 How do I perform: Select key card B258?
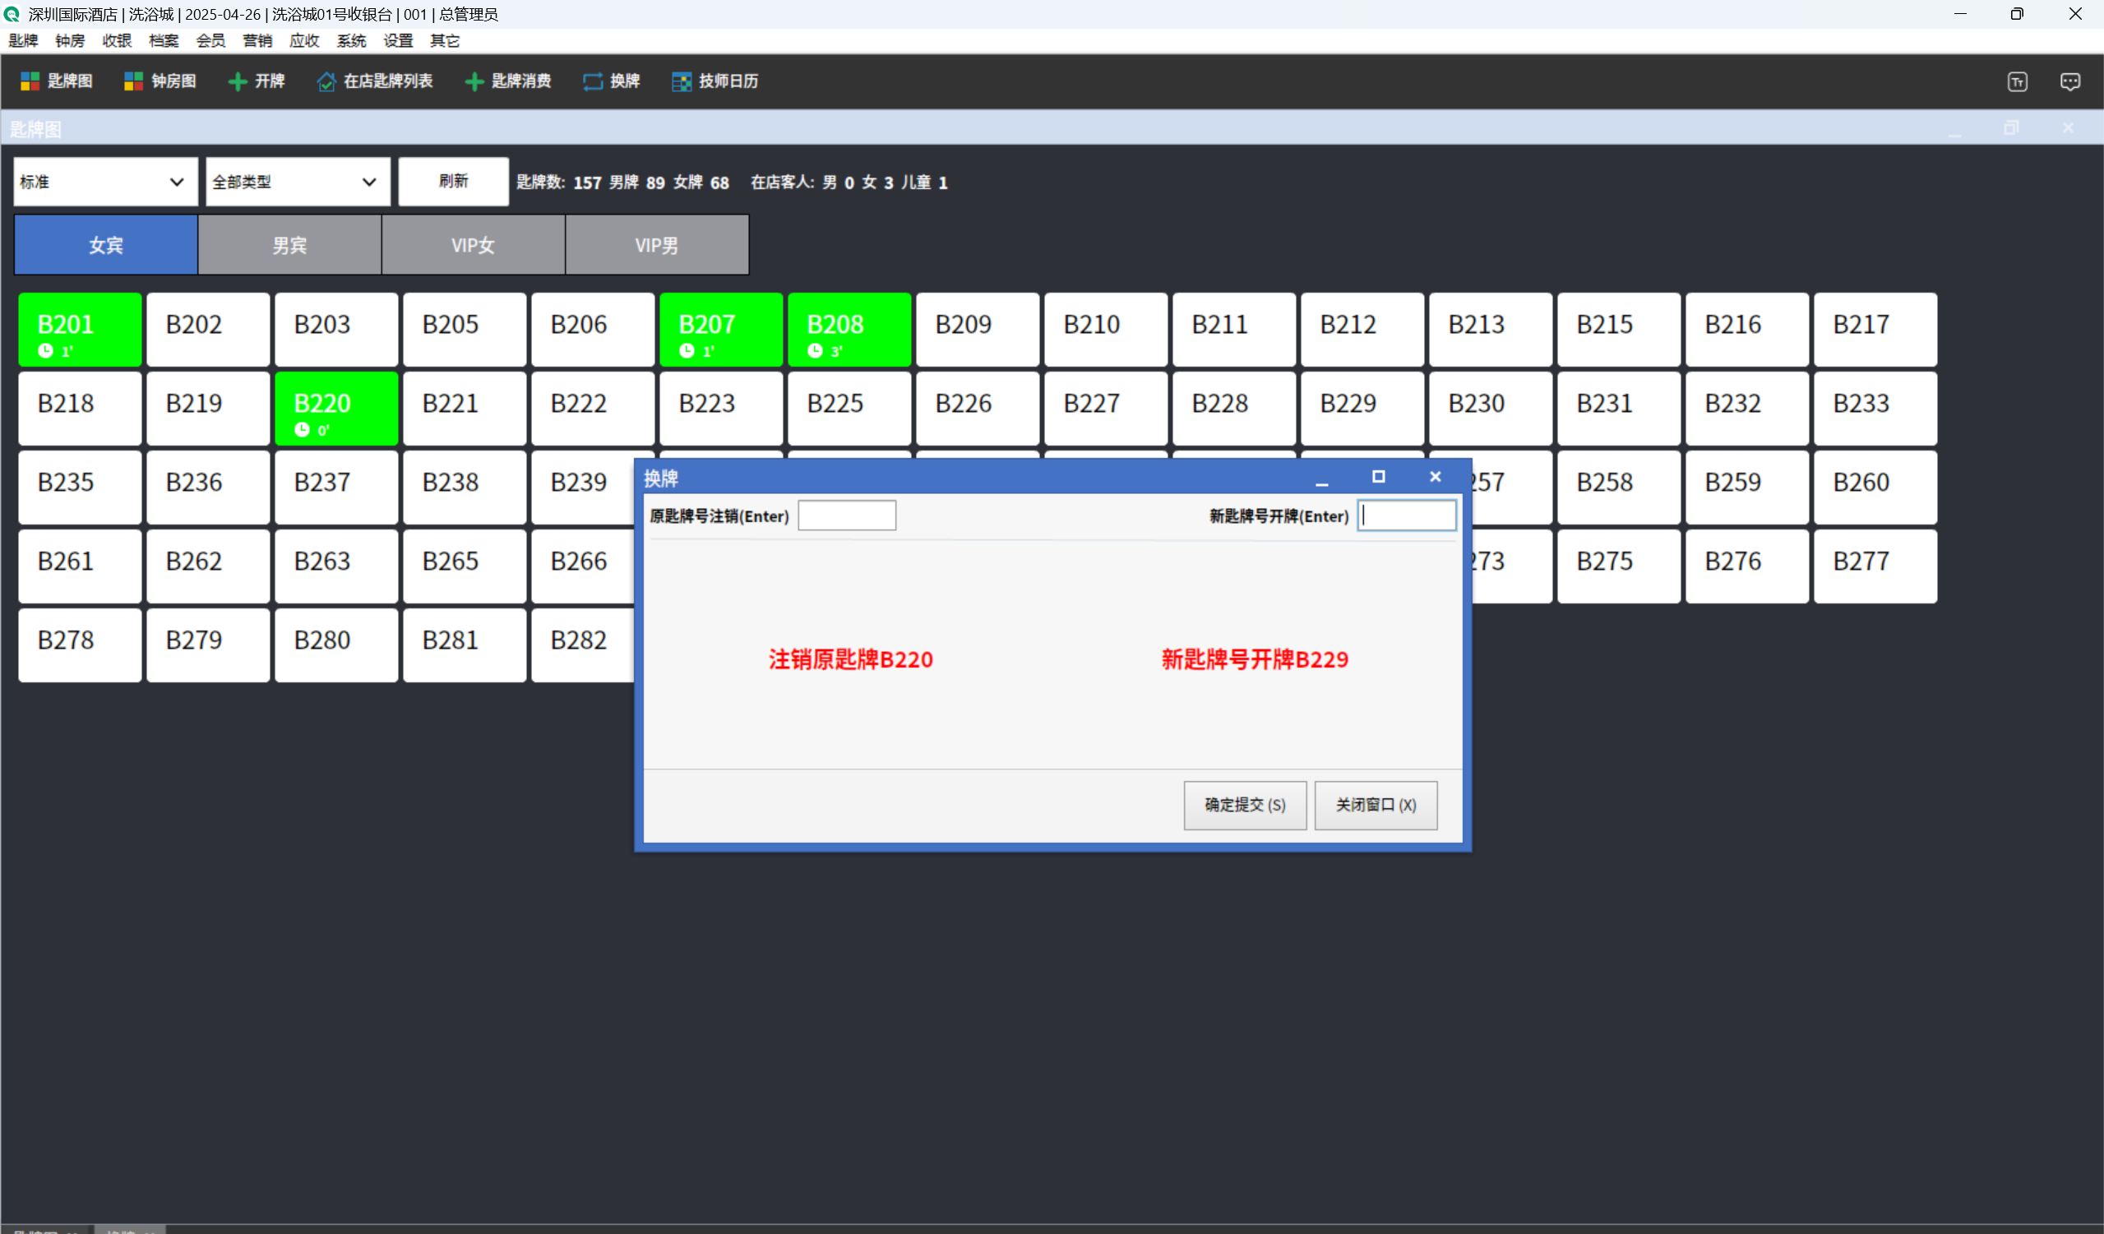(1619, 488)
